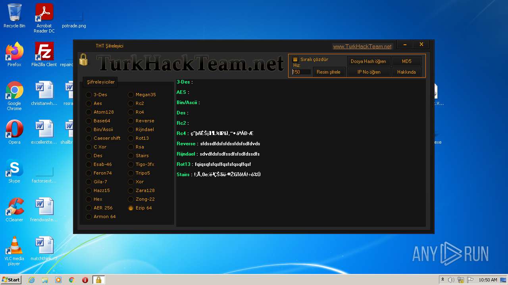Choose Rijndael cipher option
508x285 pixels.
coord(131,129)
